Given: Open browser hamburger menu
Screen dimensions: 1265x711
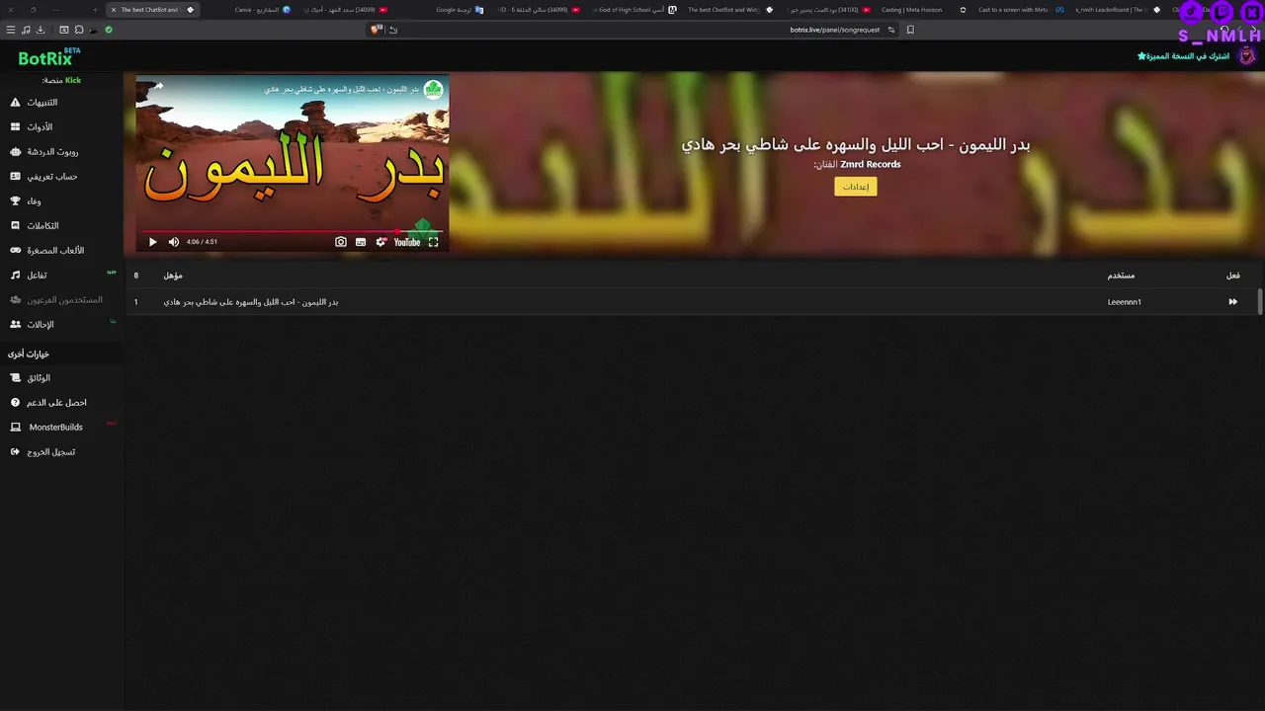Looking at the screenshot, I should tap(11, 30).
